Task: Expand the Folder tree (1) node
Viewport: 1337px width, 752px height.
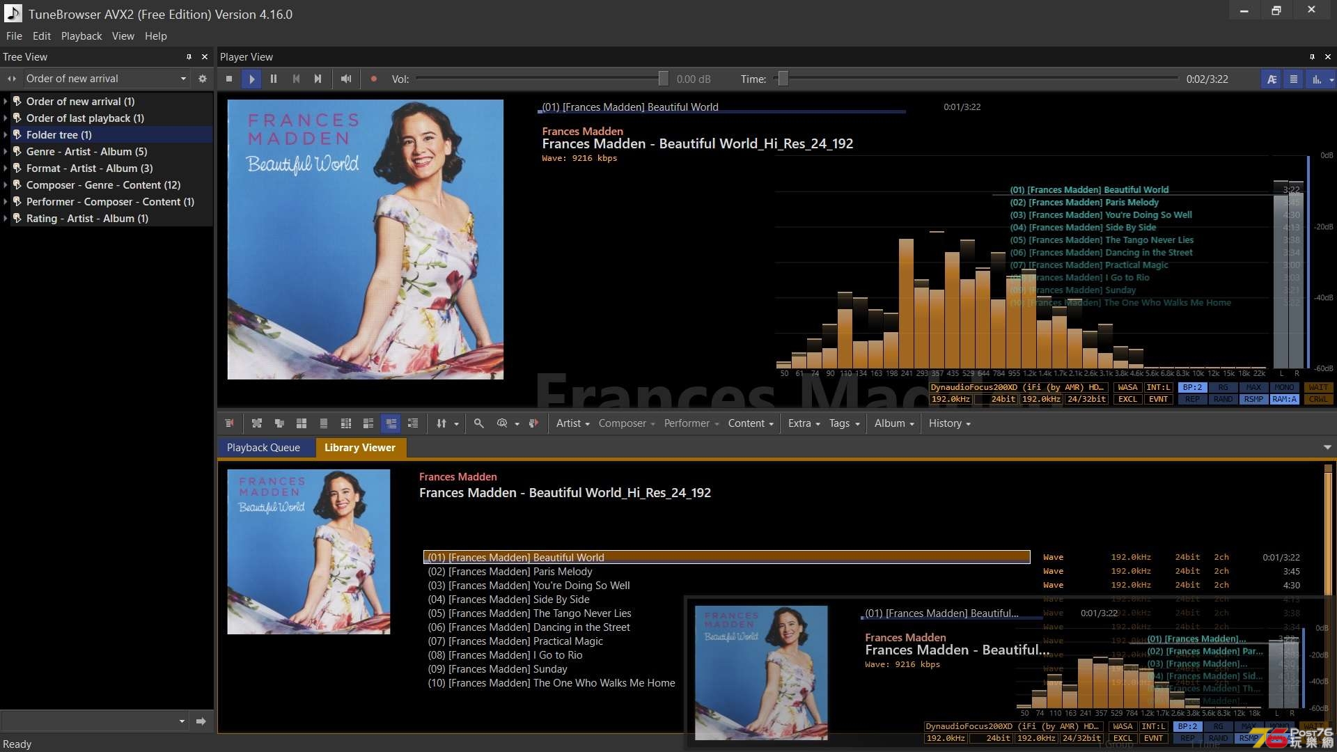Action: [x=6, y=135]
